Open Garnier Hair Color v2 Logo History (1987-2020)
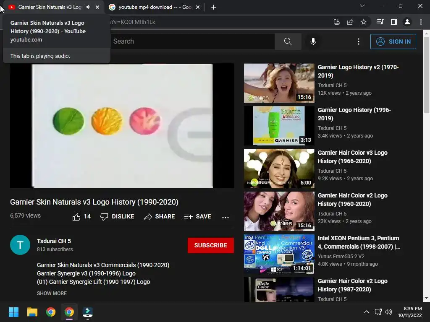Viewport: 430px width, 322px height. click(352, 285)
